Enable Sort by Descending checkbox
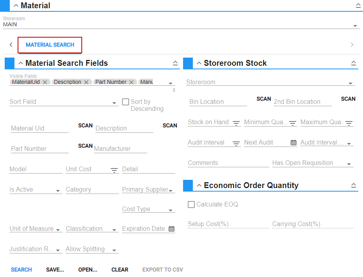363x277 pixels. tap(126, 102)
